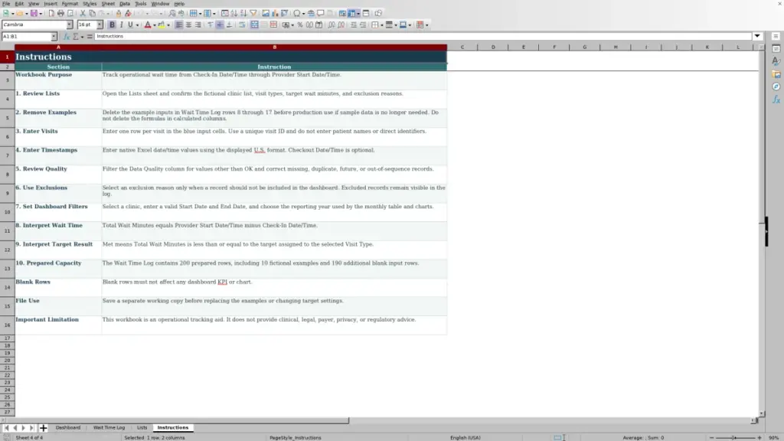
Task: Toggle Italic formatting
Action: point(121,25)
